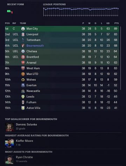
Task: Click the Wolves badge icon
Action: pyautogui.click(x=23, y=80)
